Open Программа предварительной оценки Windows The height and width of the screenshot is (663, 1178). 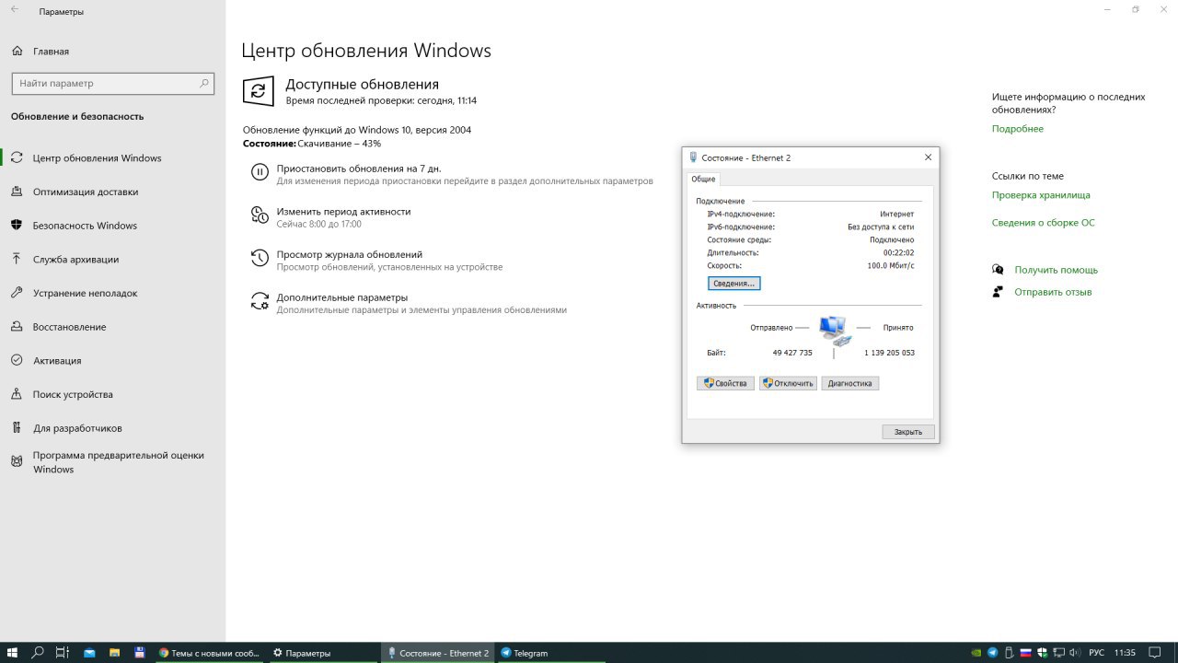pyautogui.click(x=118, y=462)
